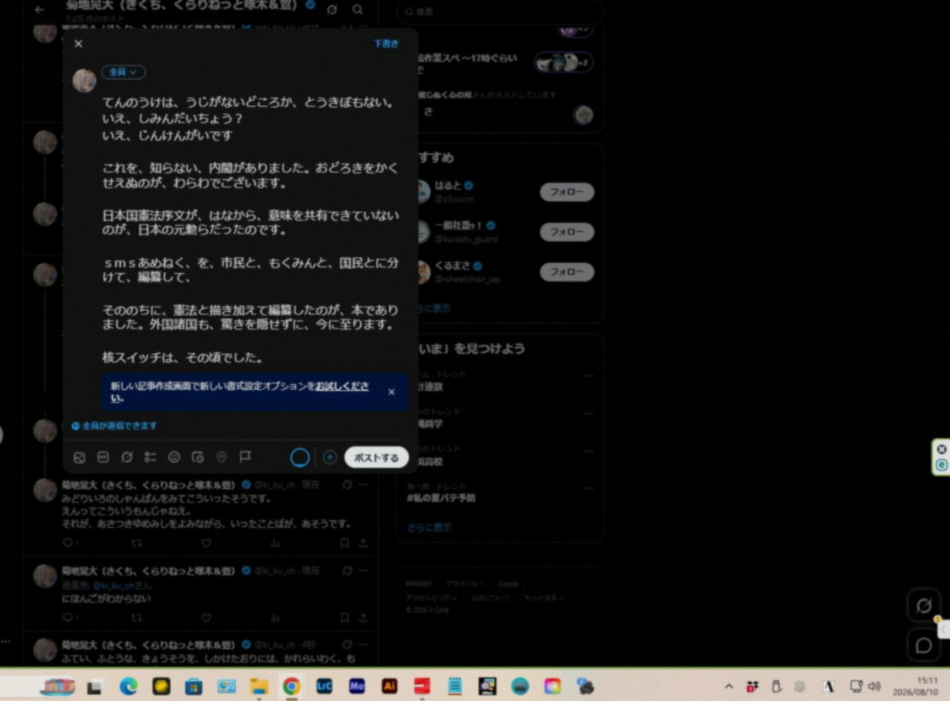
Task: Click the ポストする button
Action: point(376,457)
